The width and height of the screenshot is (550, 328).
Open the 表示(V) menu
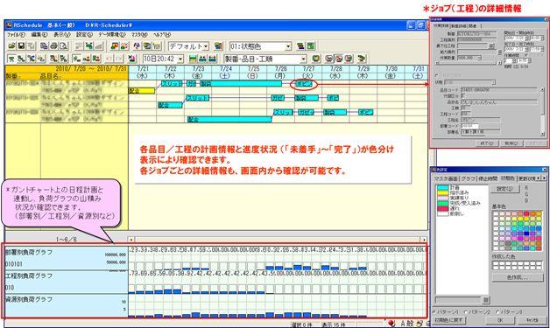62,35
